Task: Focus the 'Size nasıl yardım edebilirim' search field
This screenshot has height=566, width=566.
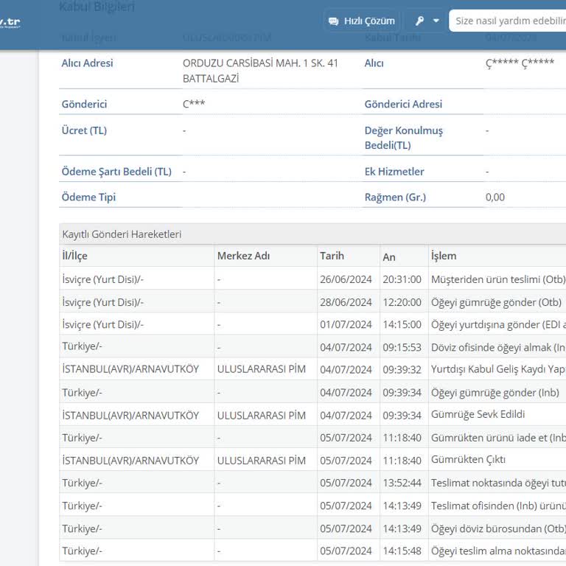Action: (507, 21)
